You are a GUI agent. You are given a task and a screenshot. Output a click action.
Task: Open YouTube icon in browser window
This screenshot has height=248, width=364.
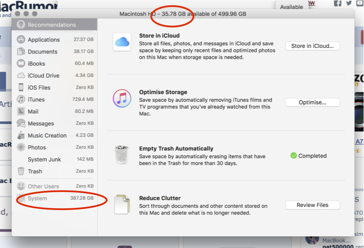click(x=360, y=3)
